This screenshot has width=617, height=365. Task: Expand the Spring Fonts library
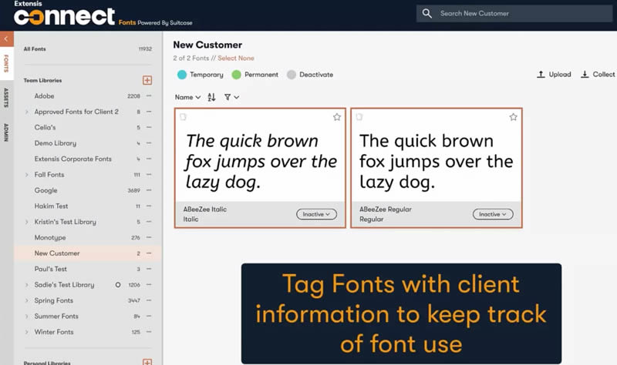click(x=27, y=300)
